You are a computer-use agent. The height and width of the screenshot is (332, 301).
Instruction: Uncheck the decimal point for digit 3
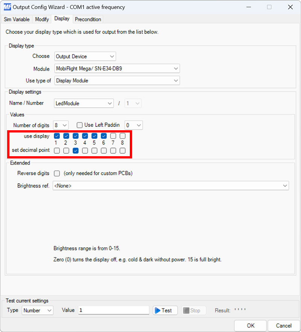[76, 151]
